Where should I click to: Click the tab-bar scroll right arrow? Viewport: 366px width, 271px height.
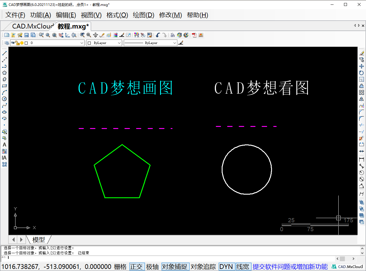[x=359, y=26]
